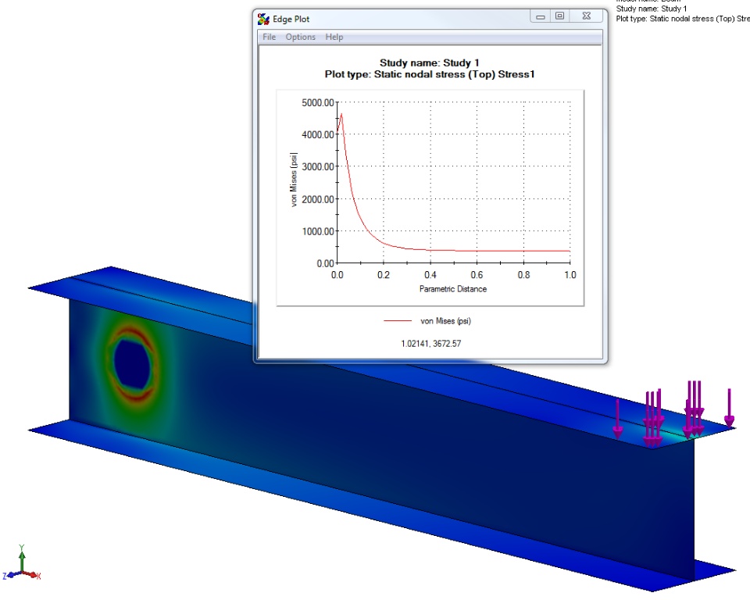Click the blue Z axis label of the triad
The image size is (750, 600).
pyautogui.click(x=5, y=576)
